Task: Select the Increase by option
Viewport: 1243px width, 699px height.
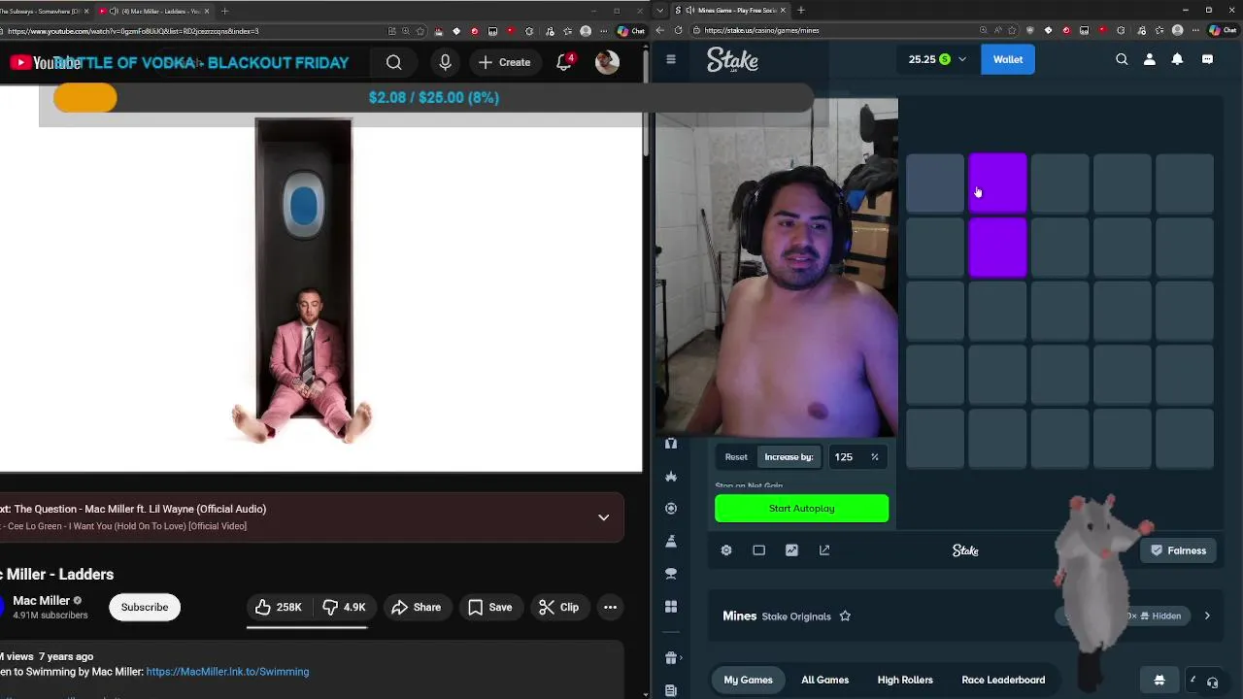Action: [789, 457]
